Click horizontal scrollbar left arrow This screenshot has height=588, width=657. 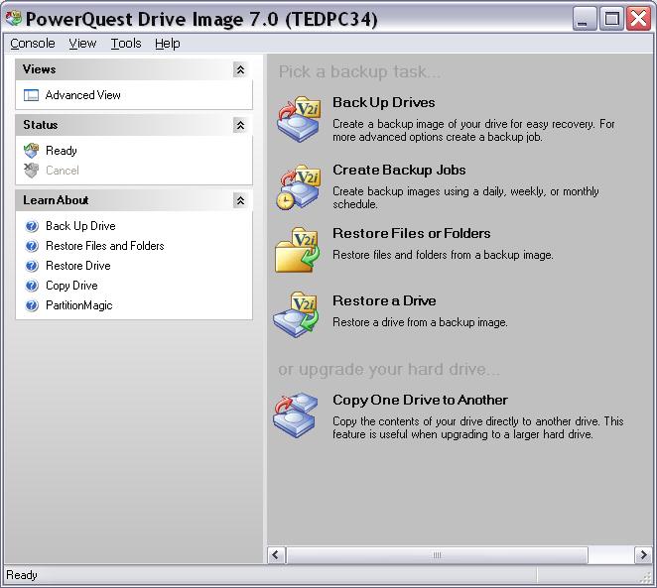coord(275,555)
